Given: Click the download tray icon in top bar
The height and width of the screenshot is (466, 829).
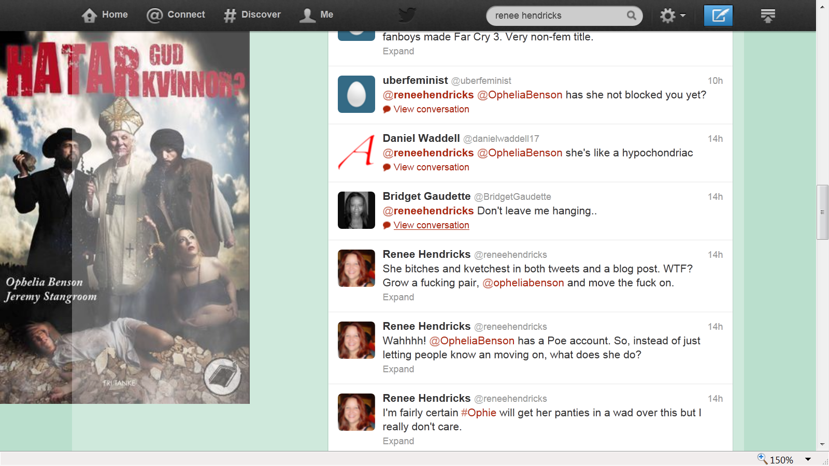Looking at the screenshot, I should pyautogui.click(x=767, y=16).
